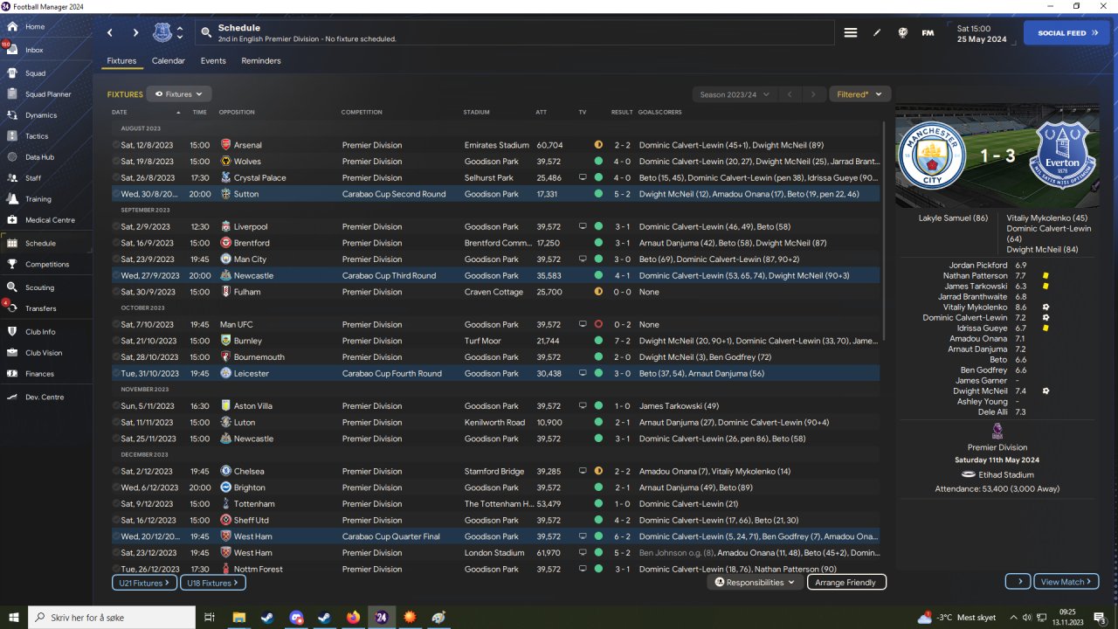The height and width of the screenshot is (629, 1118).
Task: Open the Transfers icon in sidebar
Action: [12, 308]
